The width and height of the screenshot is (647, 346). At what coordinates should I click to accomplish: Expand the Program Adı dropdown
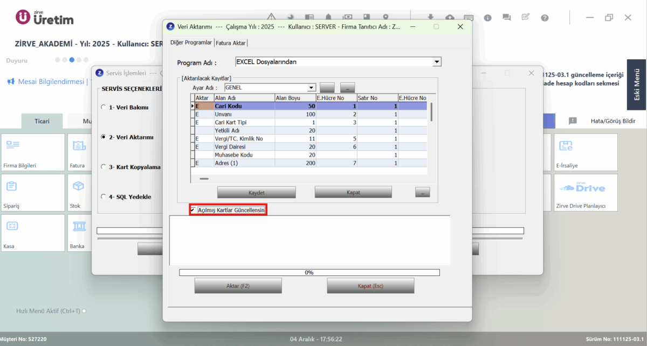(437, 62)
